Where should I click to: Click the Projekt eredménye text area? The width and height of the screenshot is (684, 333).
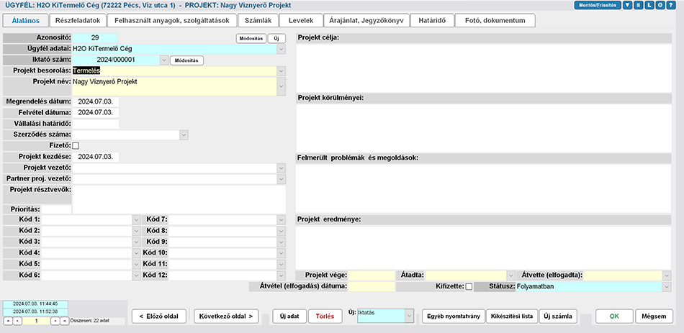483,247
